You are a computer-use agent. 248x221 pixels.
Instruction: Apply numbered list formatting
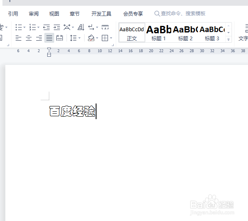[x=32, y=27]
